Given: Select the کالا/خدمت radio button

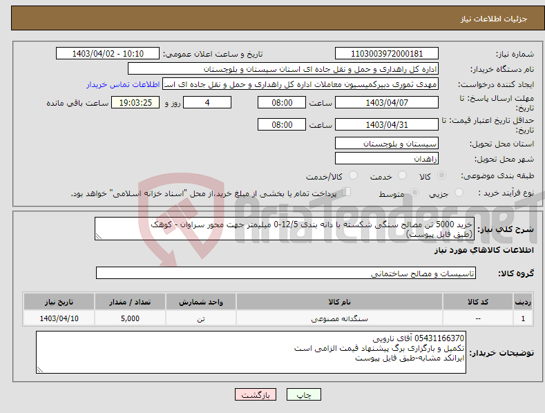Looking at the screenshot, I should pyautogui.click(x=353, y=175).
